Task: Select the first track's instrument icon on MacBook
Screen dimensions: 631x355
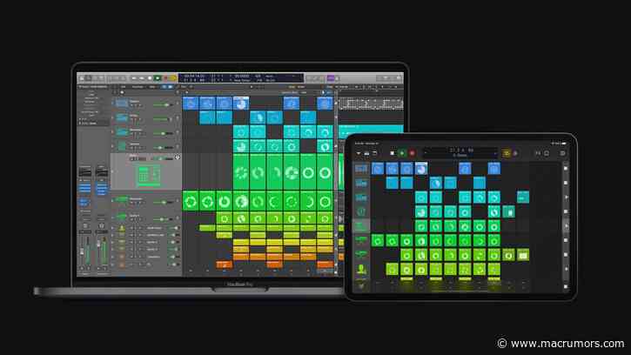Action: coord(122,104)
